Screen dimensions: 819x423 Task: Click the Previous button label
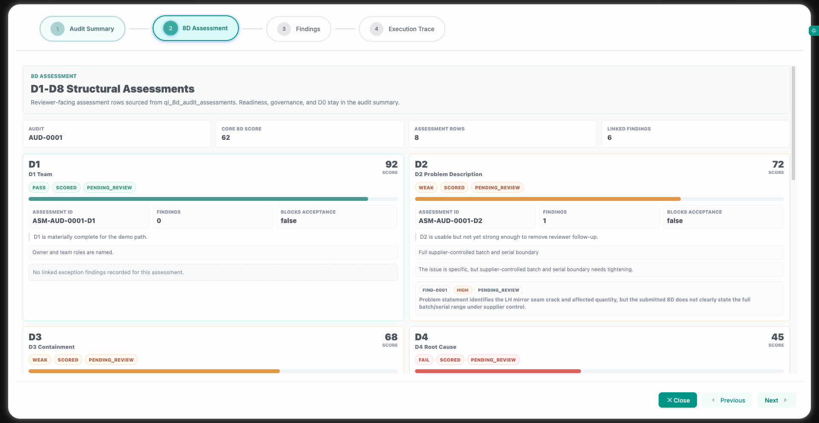click(732, 400)
